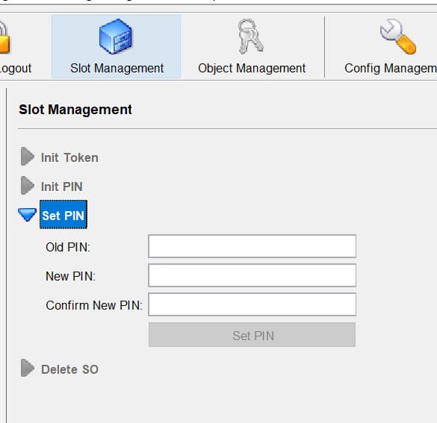Screen dimensions: 437x423
Task: Click the New PIN: label
Action: click(x=70, y=276)
